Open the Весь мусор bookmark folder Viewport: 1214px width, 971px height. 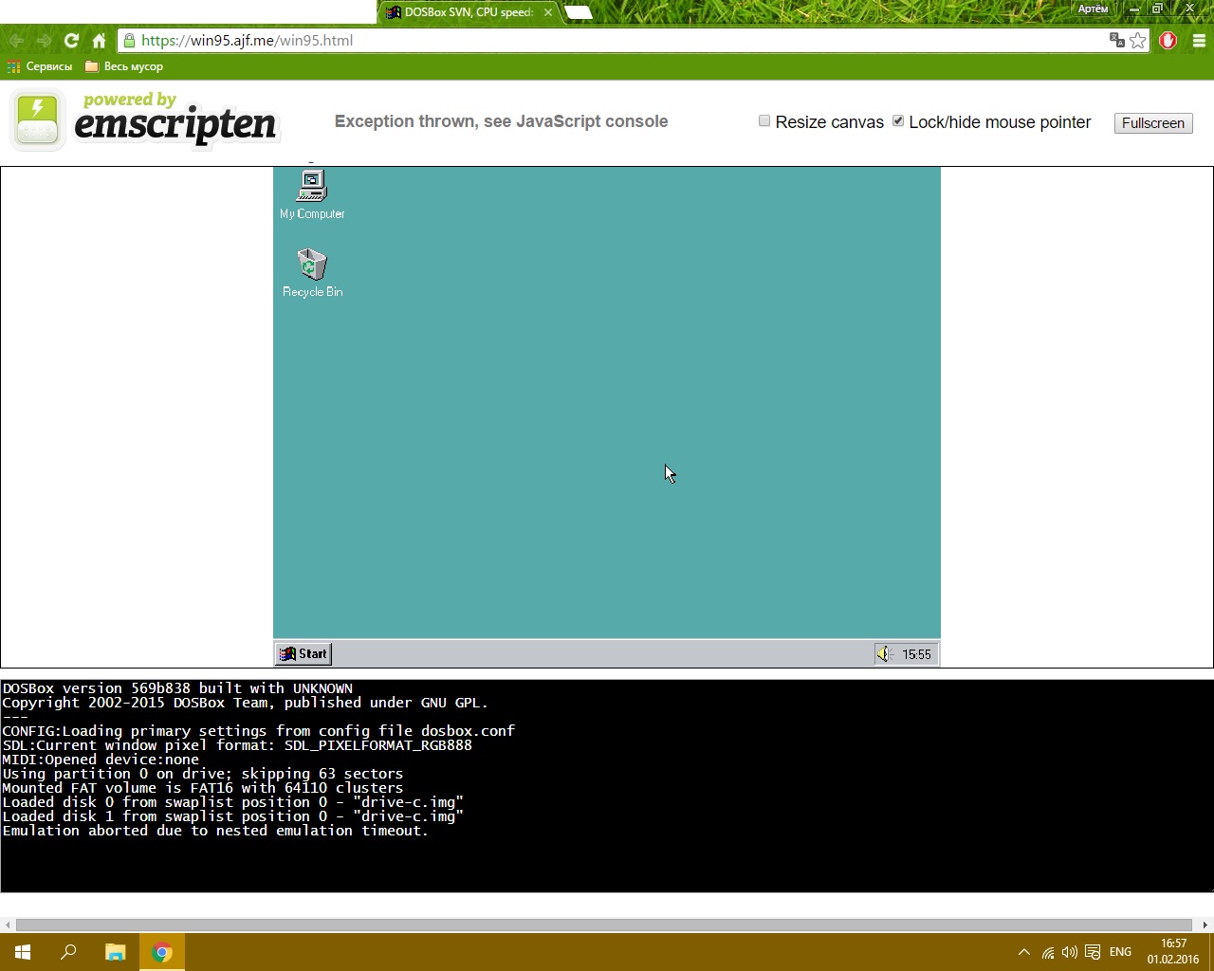(x=124, y=66)
